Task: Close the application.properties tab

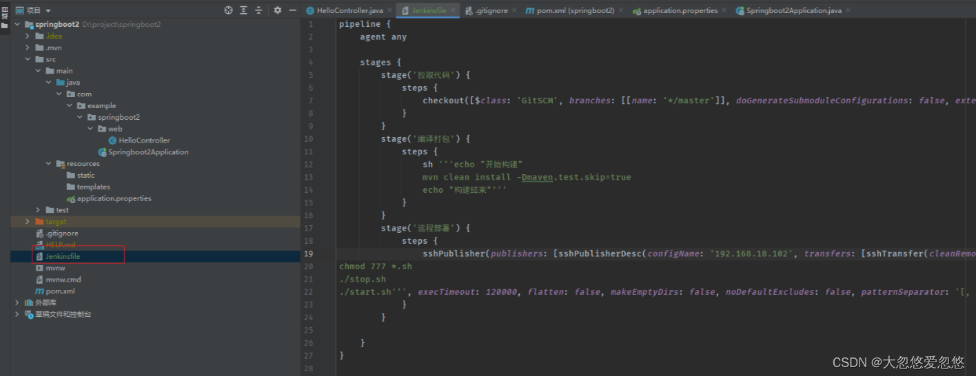Action: (x=725, y=10)
